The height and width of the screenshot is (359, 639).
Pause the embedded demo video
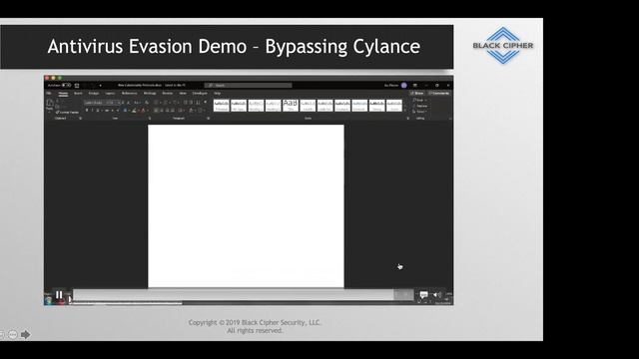pos(59,294)
